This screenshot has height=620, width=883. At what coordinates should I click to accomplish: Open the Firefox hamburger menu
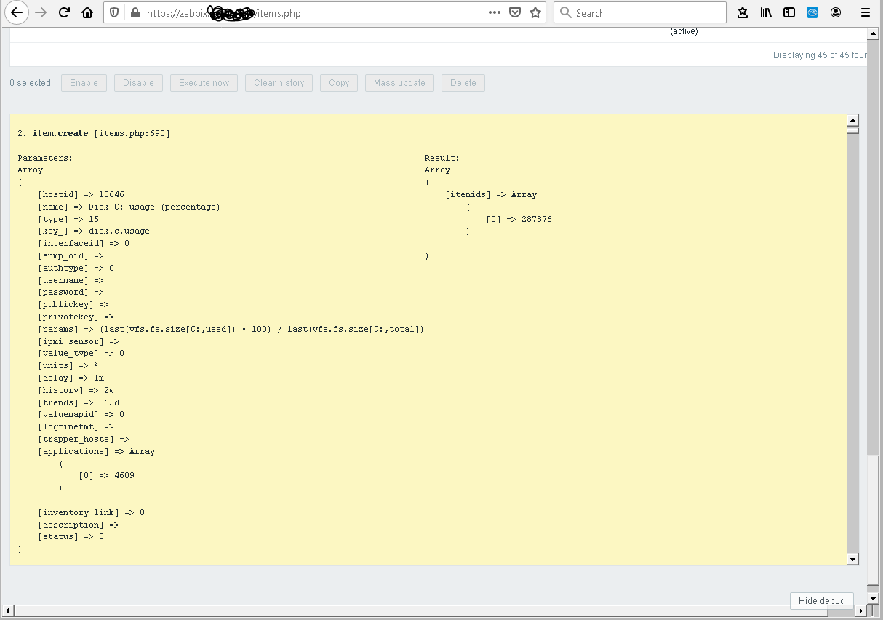[866, 13]
